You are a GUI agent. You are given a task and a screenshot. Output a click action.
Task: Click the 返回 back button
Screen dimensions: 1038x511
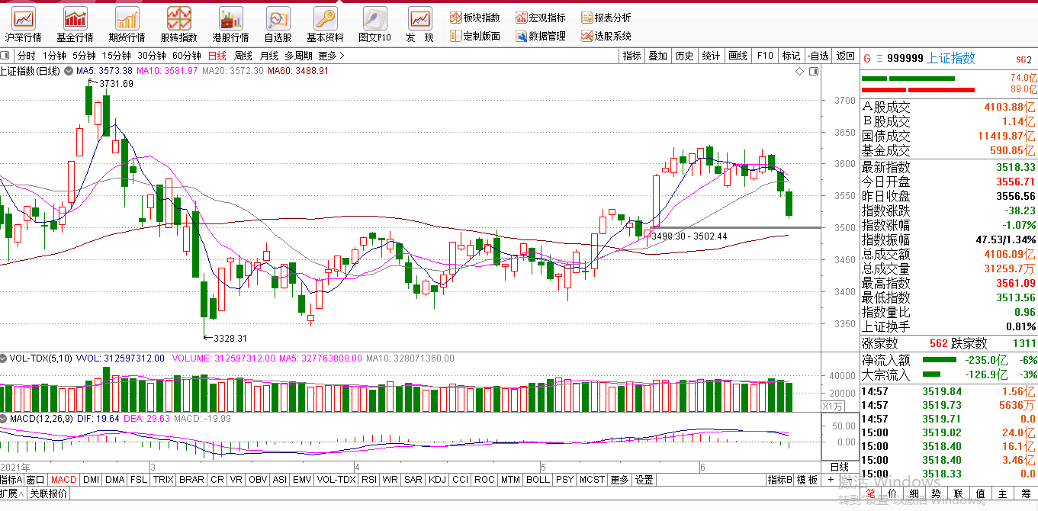(x=845, y=56)
